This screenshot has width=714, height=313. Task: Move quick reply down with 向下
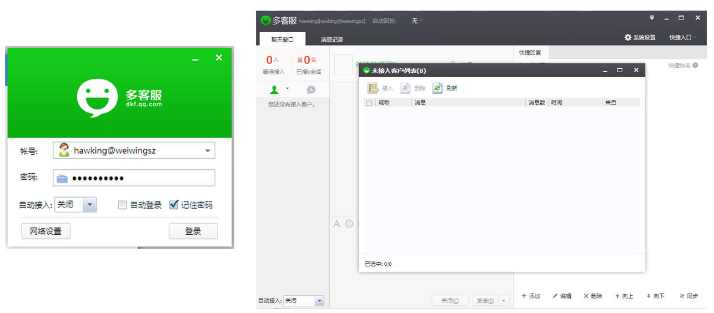click(x=655, y=296)
